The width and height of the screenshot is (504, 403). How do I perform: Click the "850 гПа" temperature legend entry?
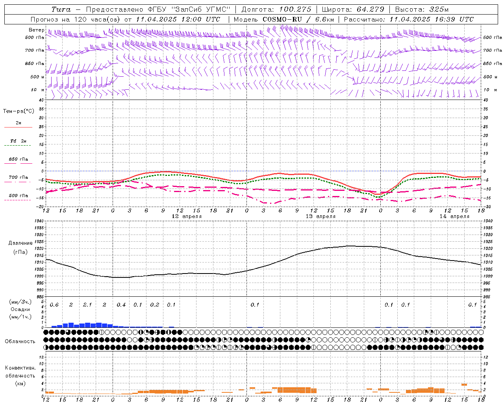click(18, 159)
